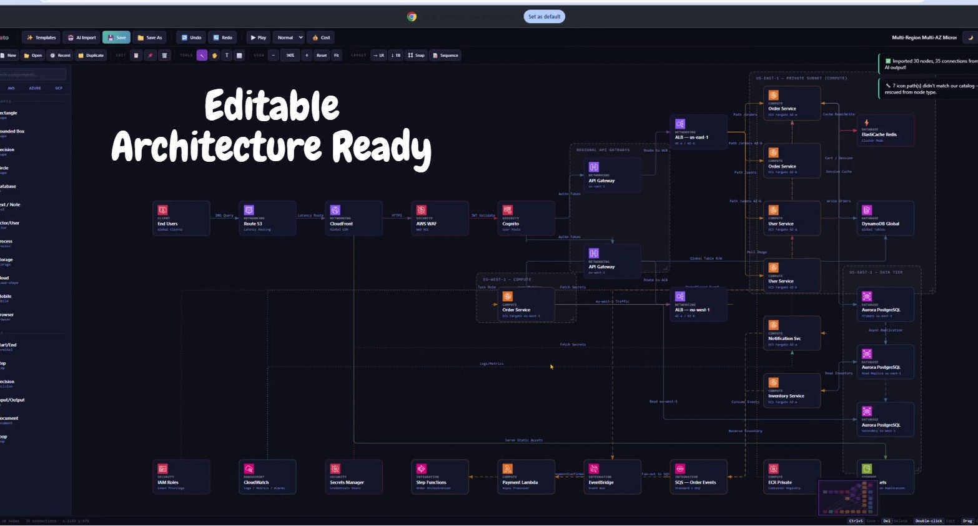
Task: Create a New diagram
Action: click(x=9, y=56)
